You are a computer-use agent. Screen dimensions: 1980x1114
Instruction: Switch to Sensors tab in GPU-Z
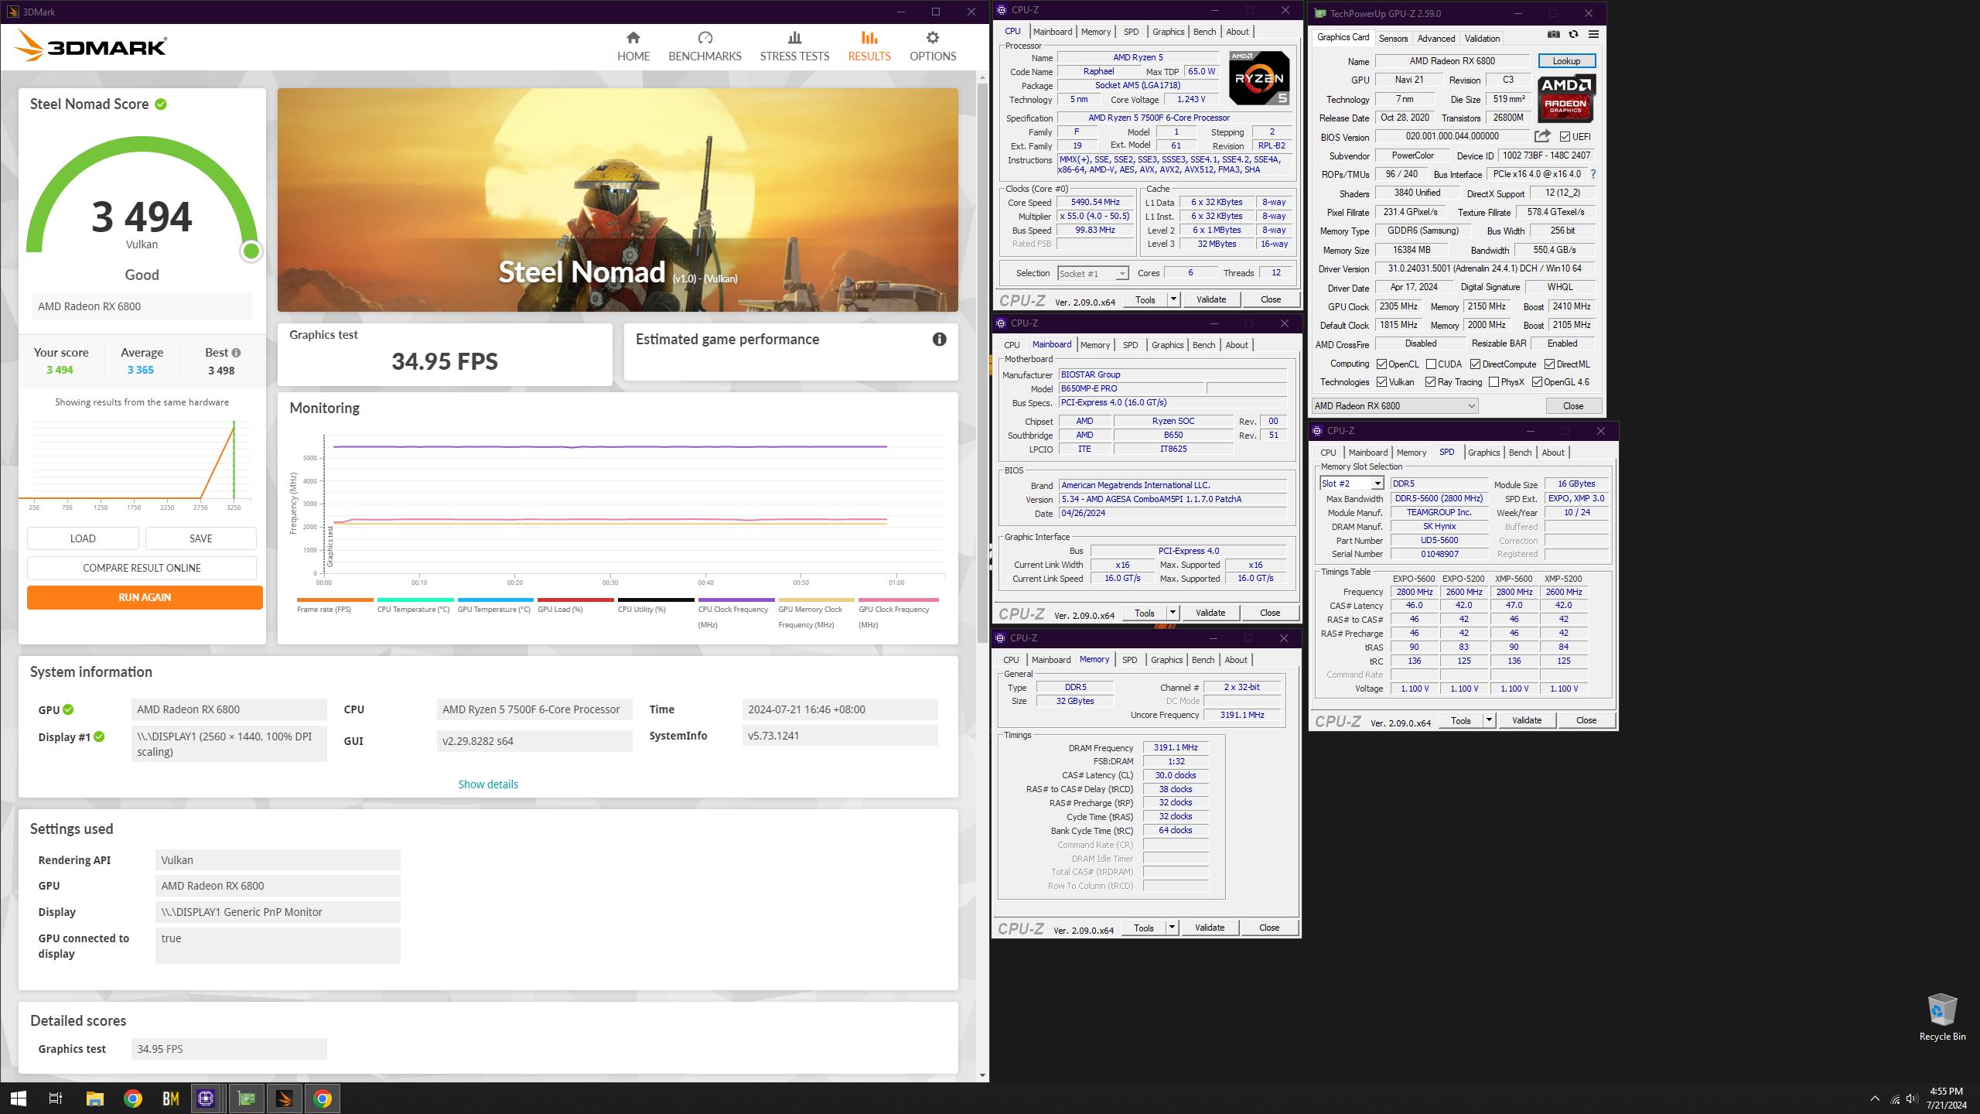point(1393,38)
